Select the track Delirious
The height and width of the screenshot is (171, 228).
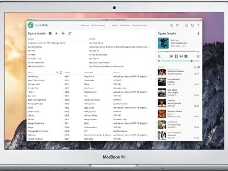click(x=32, y=135)
